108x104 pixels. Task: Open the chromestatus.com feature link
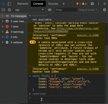(66, 30)
